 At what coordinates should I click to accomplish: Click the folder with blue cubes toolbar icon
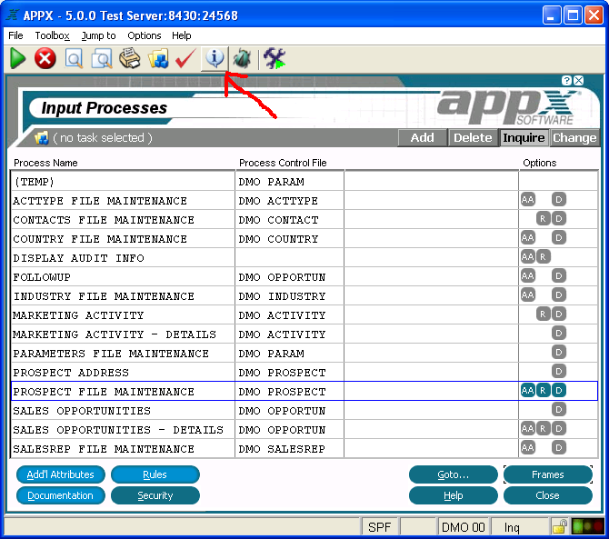[x=158, y=59]
